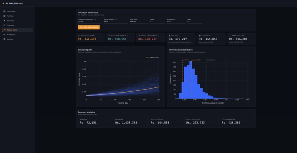The image size is (297, 153).
Task: Click the CVaR value Rs. 144,846
Action: coord(208,39)
